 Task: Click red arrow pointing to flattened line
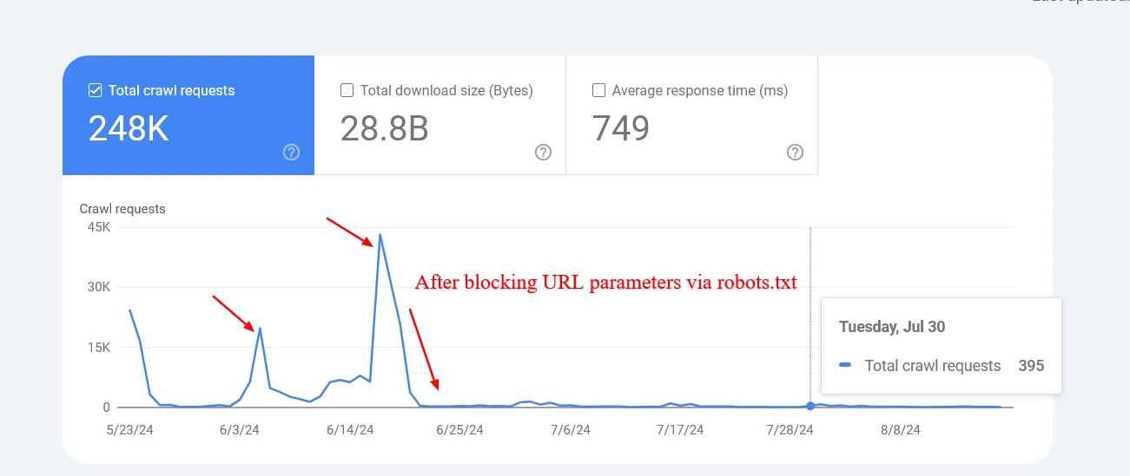pos(424,349)
